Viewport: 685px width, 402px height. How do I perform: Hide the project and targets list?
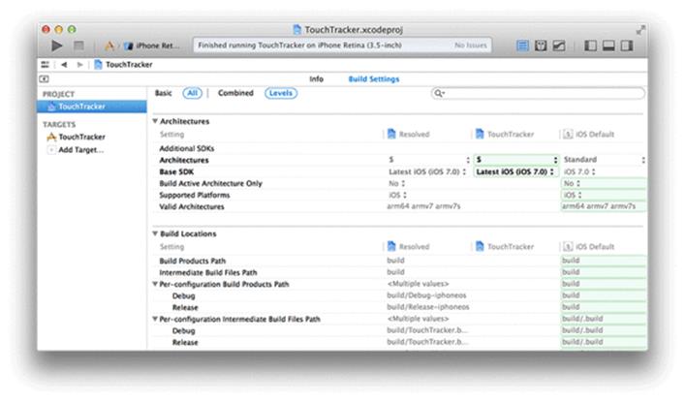pyautogui.click(x=45, y=79)
